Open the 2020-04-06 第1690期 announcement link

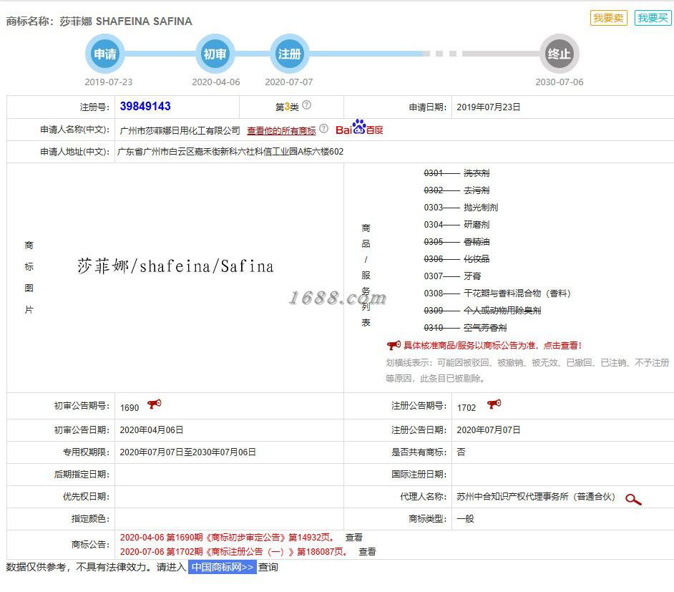pyautogui.click(x=227, y=538)
